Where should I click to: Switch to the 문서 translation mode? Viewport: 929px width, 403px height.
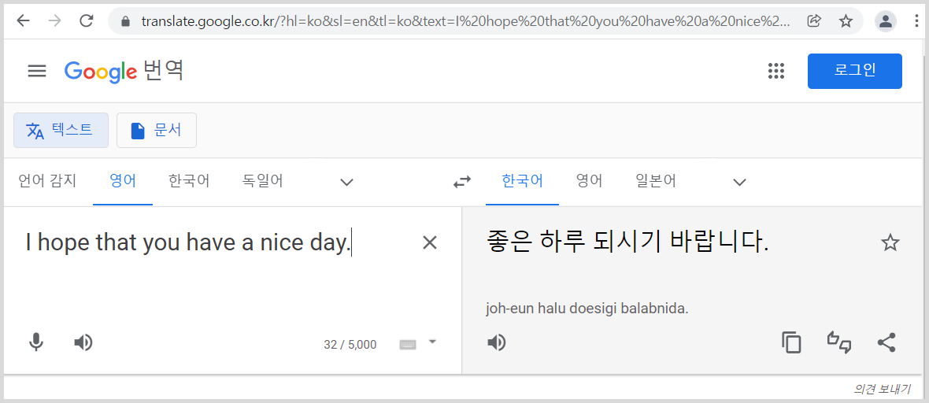coord(157,131)
